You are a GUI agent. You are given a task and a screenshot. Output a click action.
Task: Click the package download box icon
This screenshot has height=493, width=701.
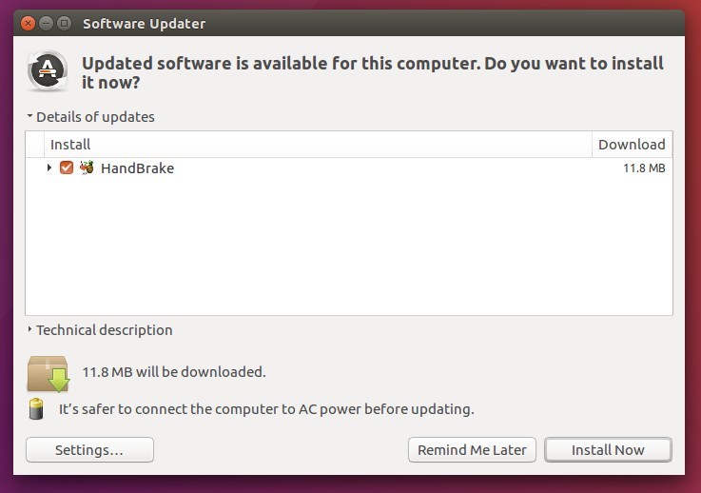coord(49,374)
